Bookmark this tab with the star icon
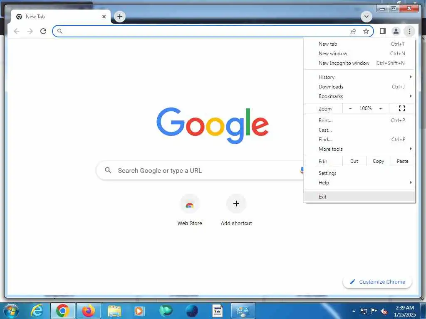The width and height of the screenshot is (426, 319). point(366,31)
